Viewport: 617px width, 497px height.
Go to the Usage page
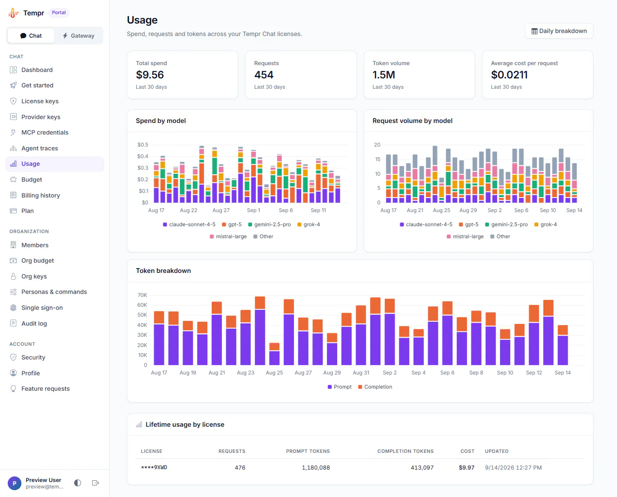coord(55,164)
